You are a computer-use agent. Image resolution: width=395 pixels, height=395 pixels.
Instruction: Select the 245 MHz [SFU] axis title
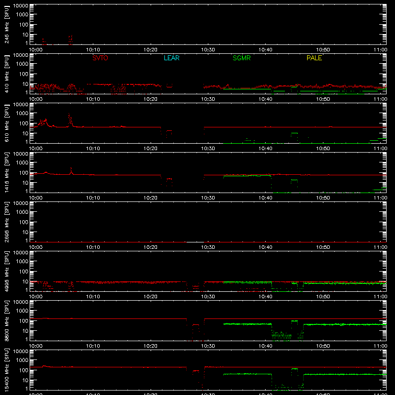tap(6, 25)
